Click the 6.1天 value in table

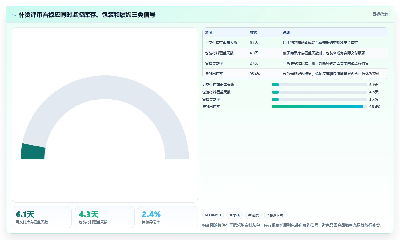254,43
